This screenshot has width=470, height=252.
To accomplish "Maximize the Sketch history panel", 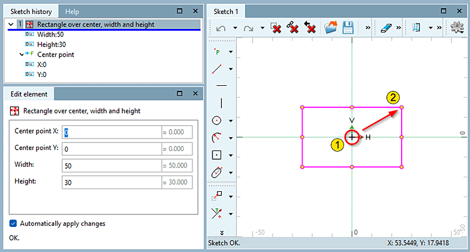I will point(180,11).
